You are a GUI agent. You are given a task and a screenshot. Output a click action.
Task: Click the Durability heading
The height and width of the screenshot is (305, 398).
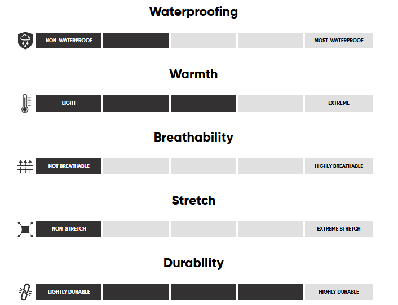point(193,263)
